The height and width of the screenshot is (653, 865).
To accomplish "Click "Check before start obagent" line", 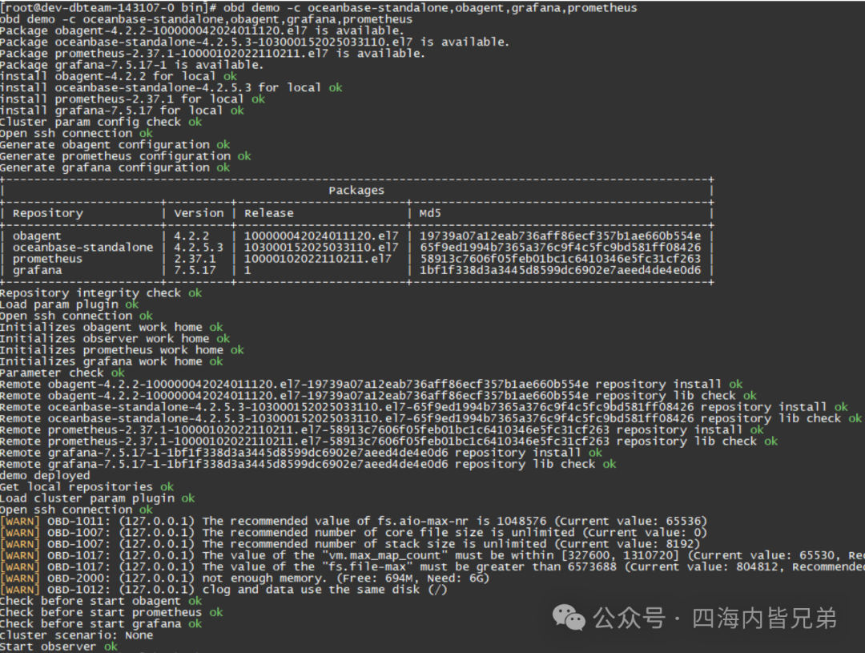I will click(x=101, y=601).
